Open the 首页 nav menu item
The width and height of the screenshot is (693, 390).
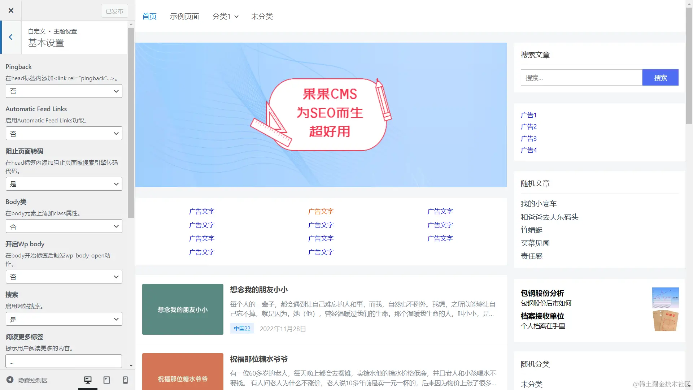(x=149, y=16)
